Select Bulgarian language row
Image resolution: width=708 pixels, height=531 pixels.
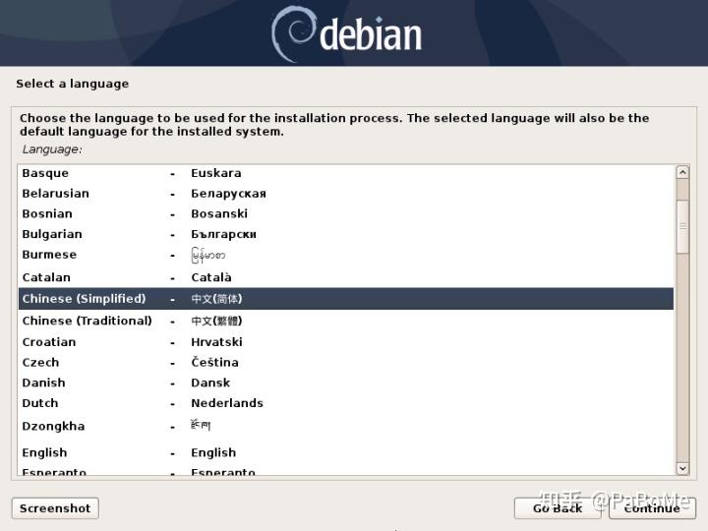click(346, 234)
